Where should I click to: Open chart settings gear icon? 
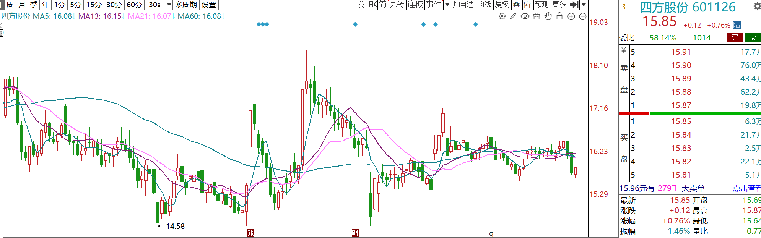click(502, 16)
